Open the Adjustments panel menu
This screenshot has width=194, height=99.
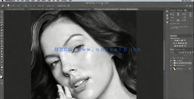(192, 36)
